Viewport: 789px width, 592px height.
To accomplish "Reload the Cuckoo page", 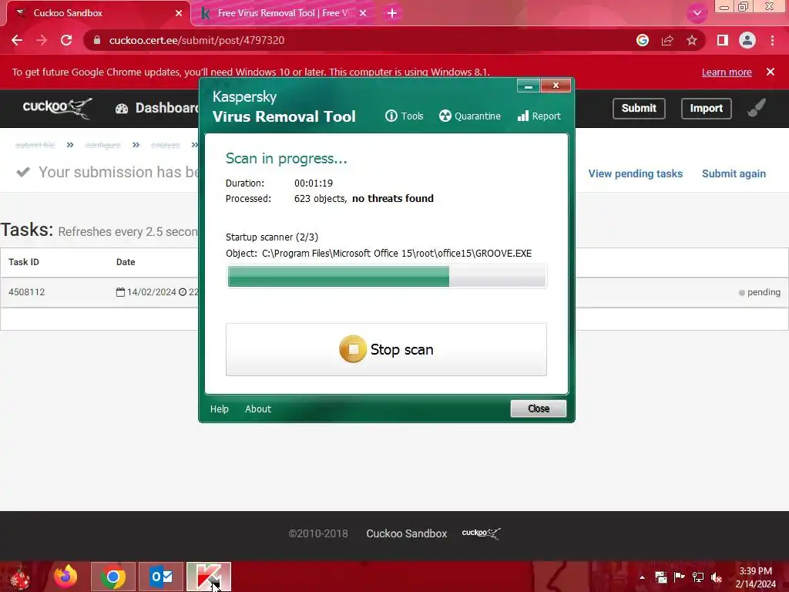I will [x=66, y=40].
